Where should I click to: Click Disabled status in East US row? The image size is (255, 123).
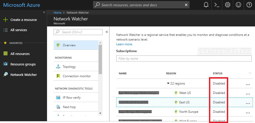[x=219, y=102]
